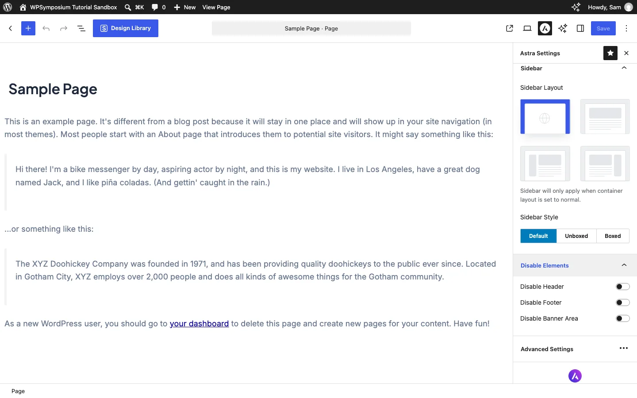This screenshot has height=398, width=637.
Task: Open the device preview options
Action: point(527,28)
